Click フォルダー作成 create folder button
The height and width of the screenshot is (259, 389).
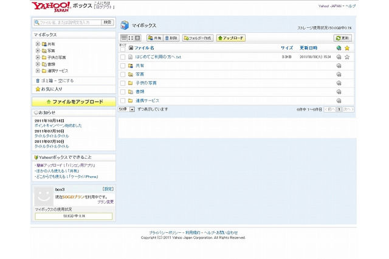point(198,38)
